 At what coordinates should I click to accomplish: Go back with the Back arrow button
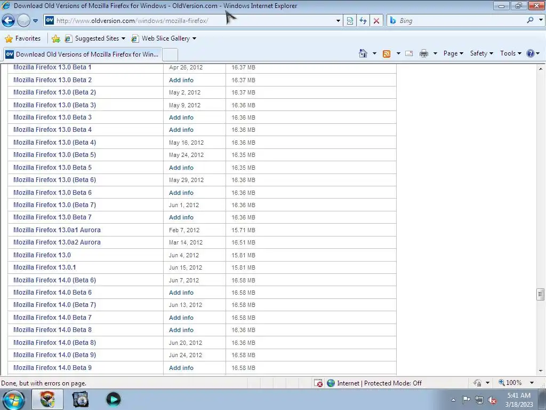9,21
